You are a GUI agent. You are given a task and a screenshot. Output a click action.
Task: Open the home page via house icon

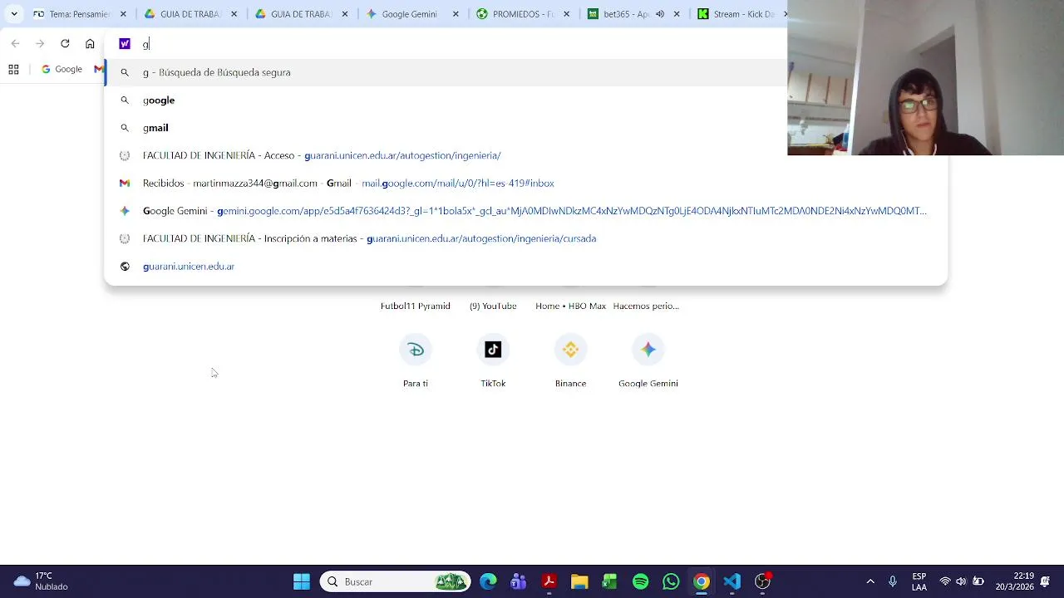pos(90,44)
